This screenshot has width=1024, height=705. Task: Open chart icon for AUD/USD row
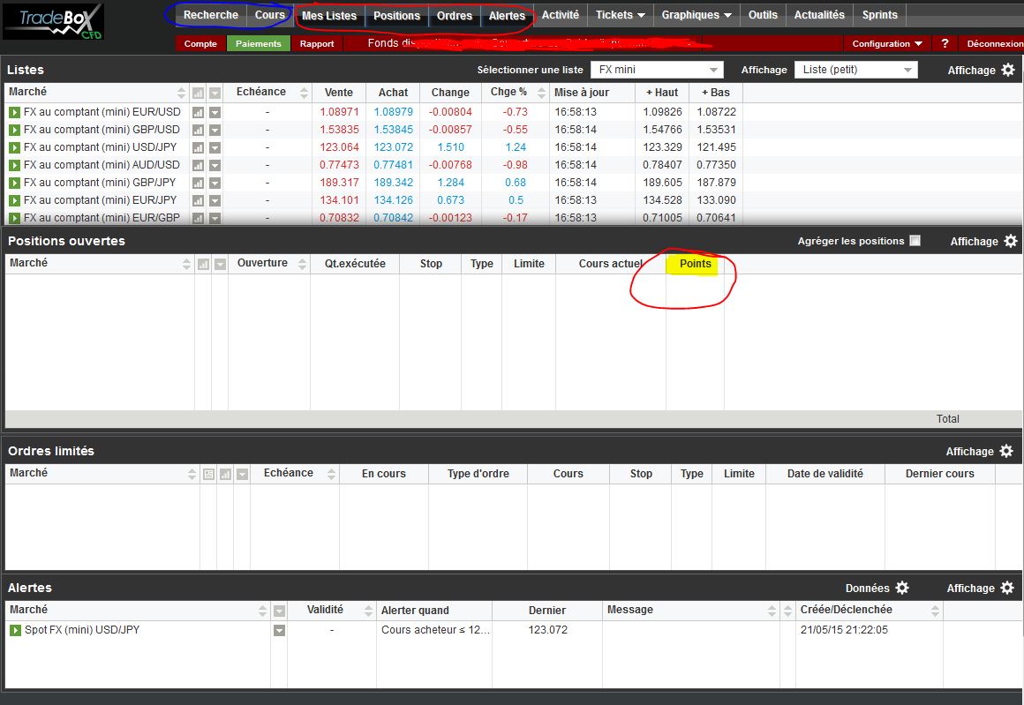[198, 165]
